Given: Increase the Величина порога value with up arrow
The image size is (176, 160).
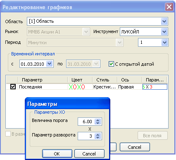Looking at the screenshot, I should (x=98, y=120).
